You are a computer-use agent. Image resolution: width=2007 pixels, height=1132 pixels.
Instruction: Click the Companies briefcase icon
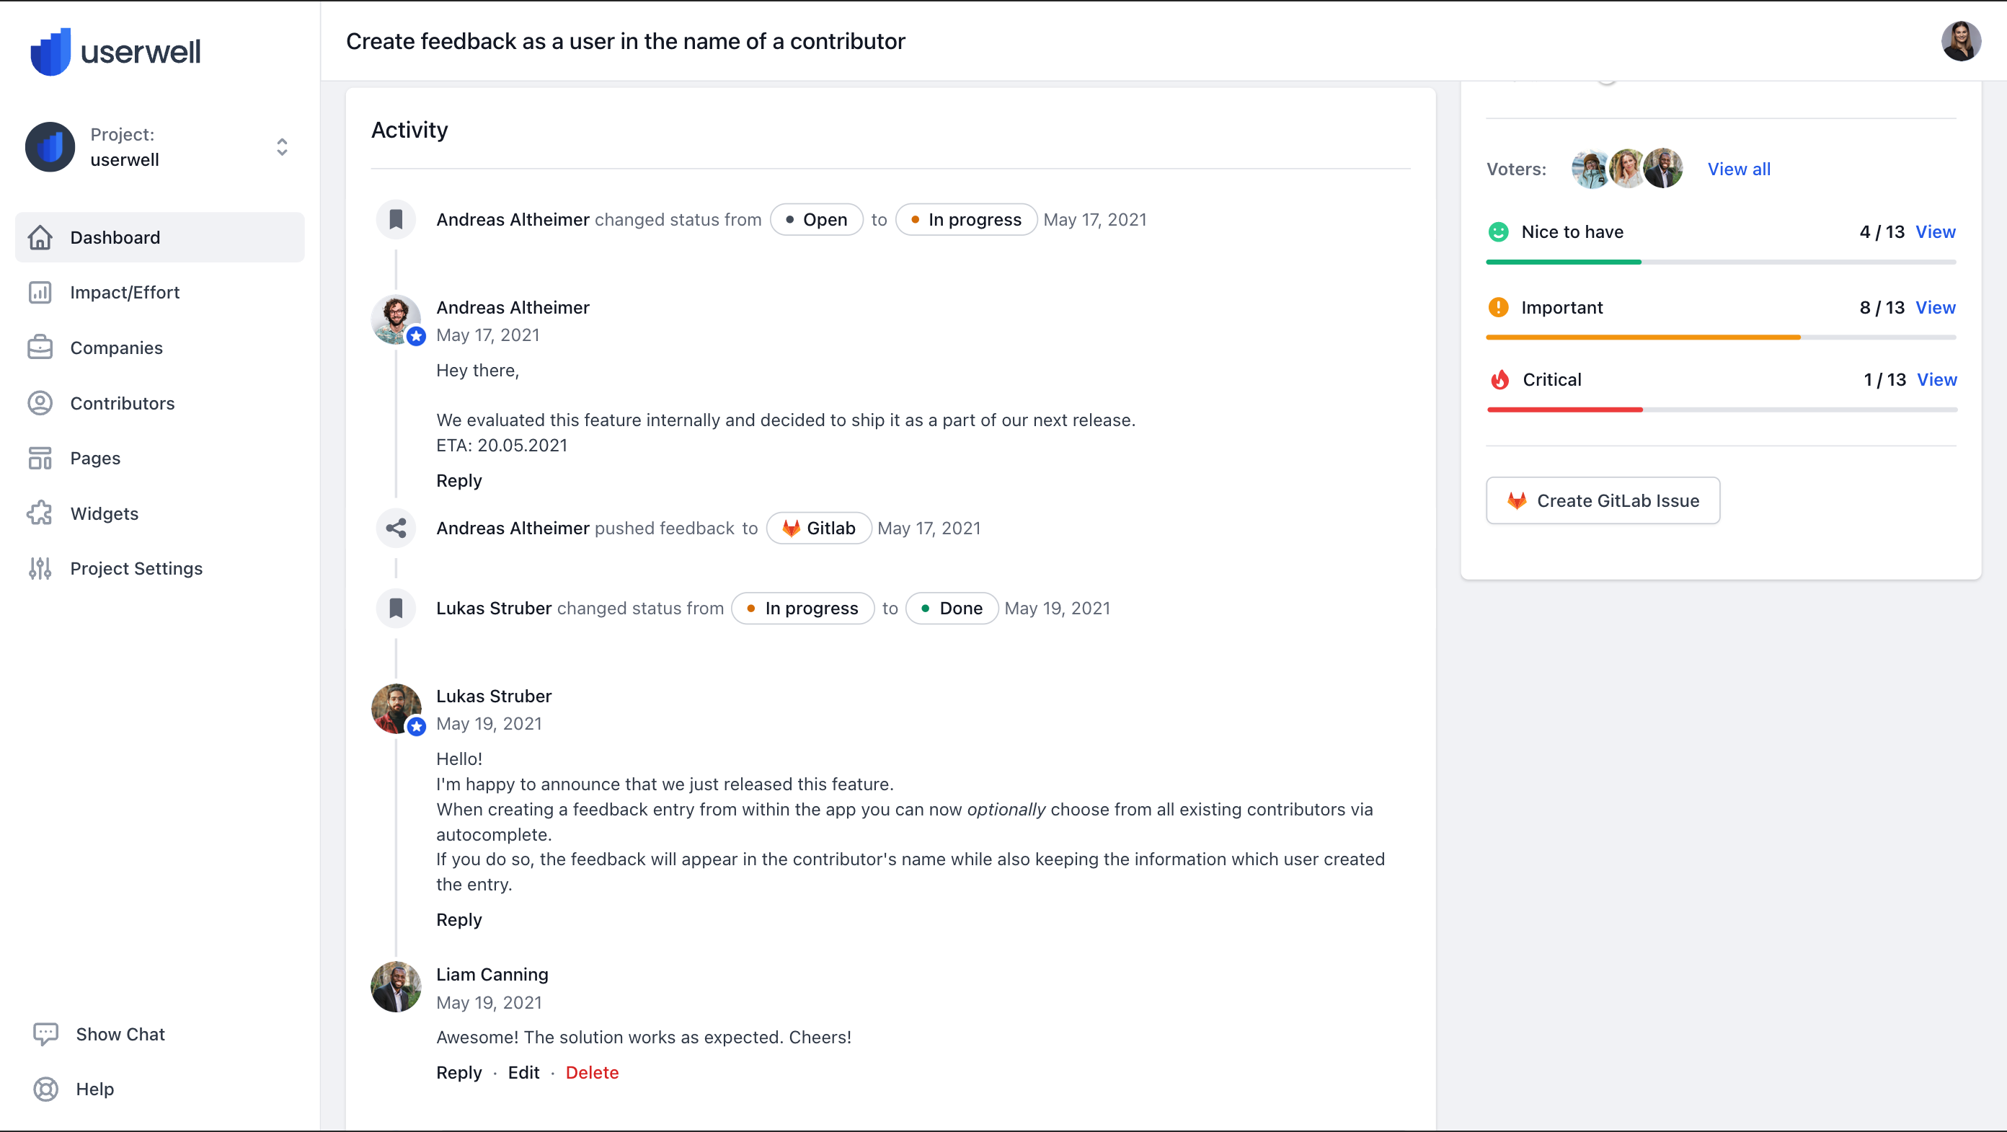tap(40, 348)
